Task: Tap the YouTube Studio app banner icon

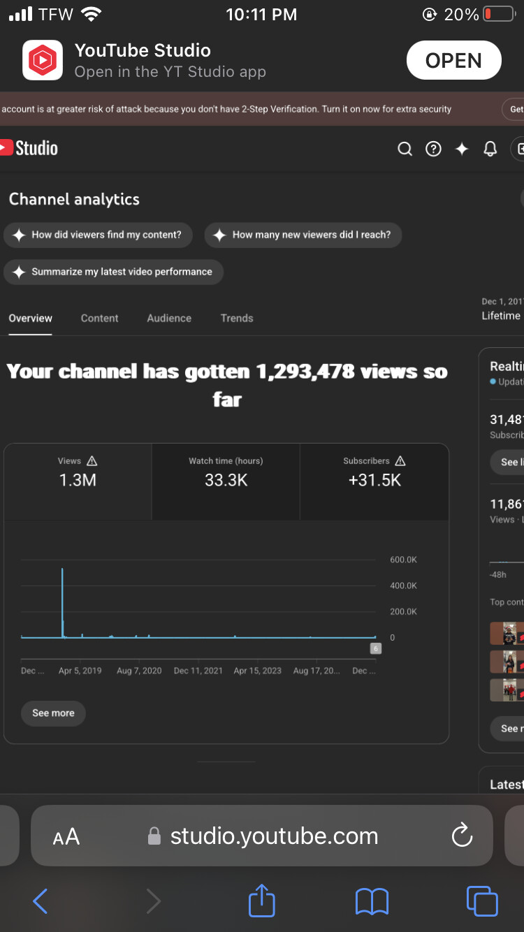Action: pyautogui.click(x=43, y=61)
